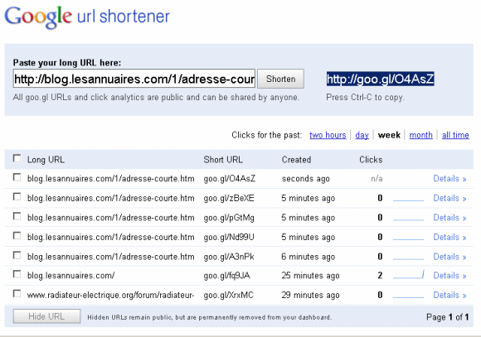Viewport: 481px width, 337px height.
Task: Show clicks for all time
Action: pos(455,135)
